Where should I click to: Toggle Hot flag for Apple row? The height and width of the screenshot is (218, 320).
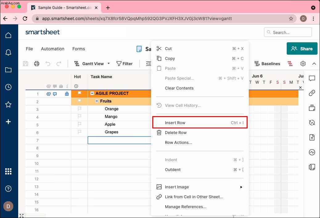[x=80, y=124]
